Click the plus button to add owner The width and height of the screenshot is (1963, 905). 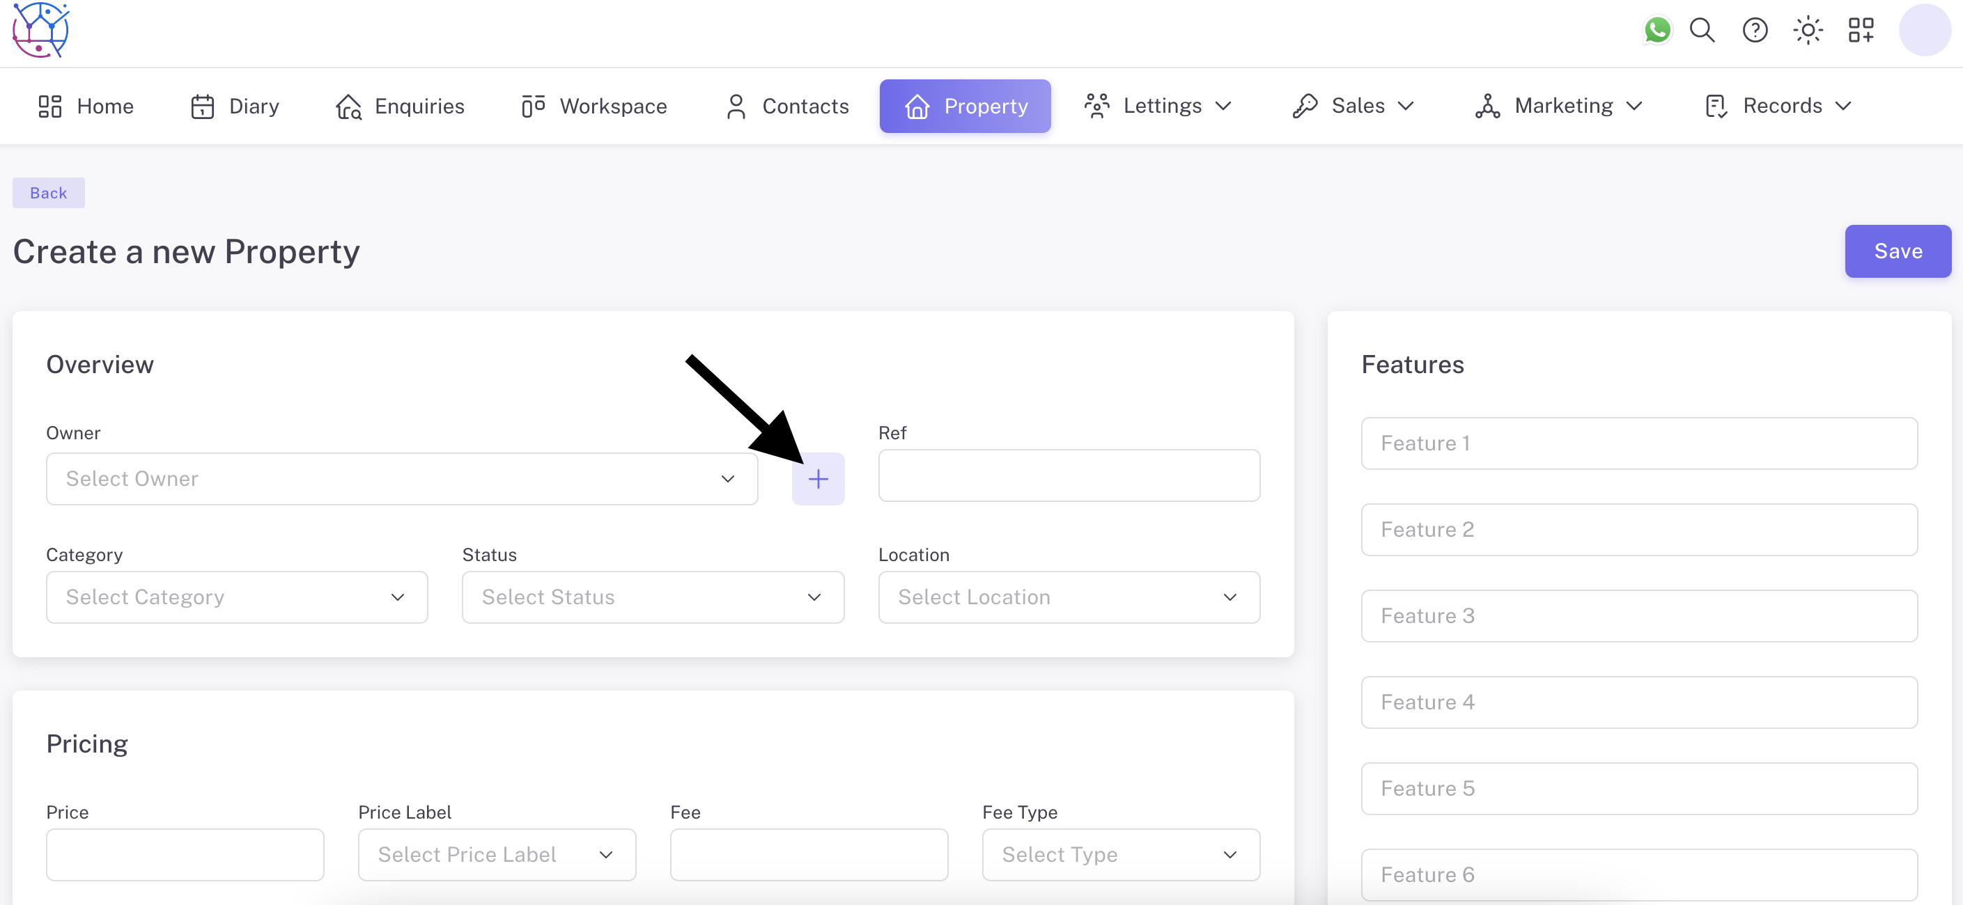pos(818,479)
